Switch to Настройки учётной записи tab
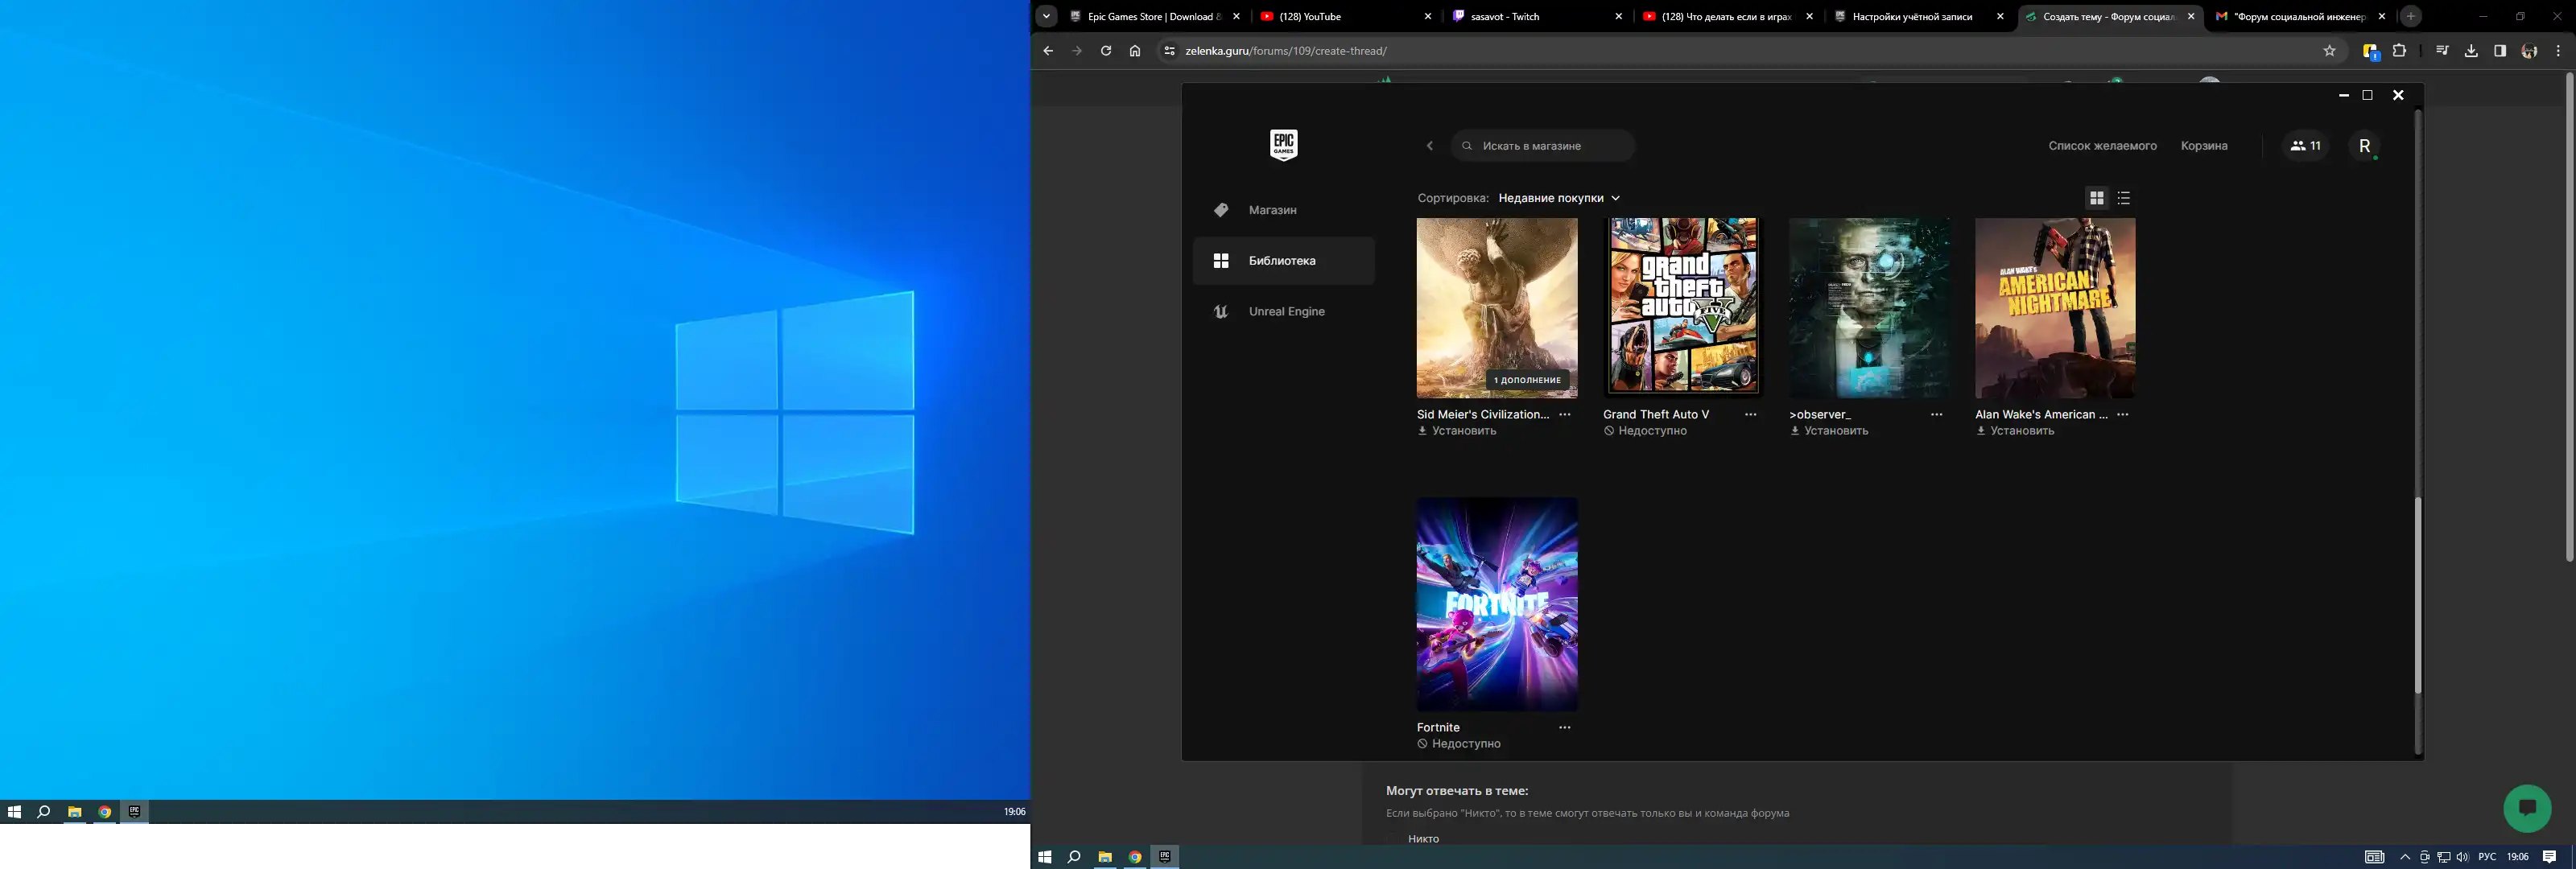This screenshot has height=869, width=2576. (x=1919, y=16)
